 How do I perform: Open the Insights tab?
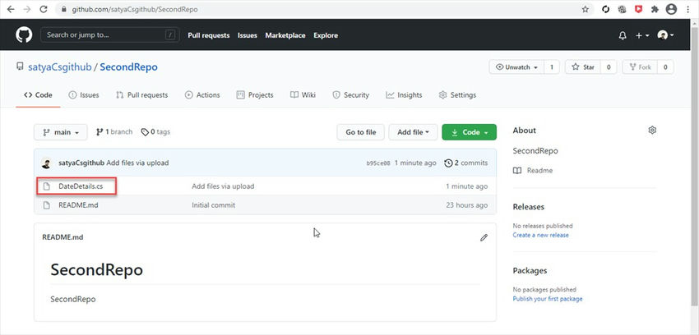[x=404, y=95]
